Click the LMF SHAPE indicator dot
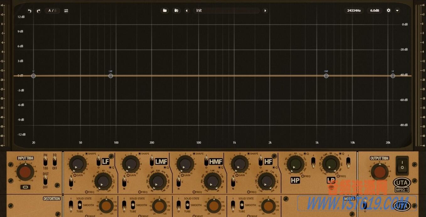The height and width of the screenshot is (217, 426). point(140,154)
